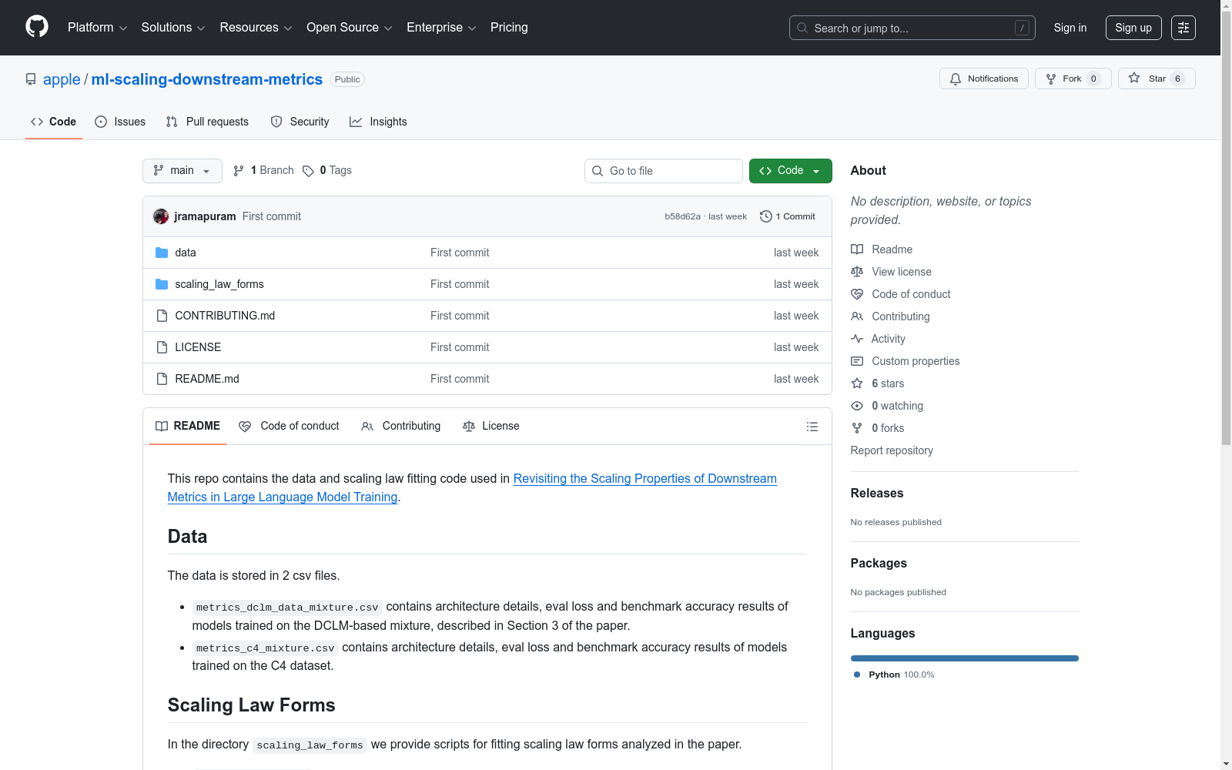Click the heart icon beside Code of conduct
The width and height of the screenshot is (1232, 770).
click(857, 294)
